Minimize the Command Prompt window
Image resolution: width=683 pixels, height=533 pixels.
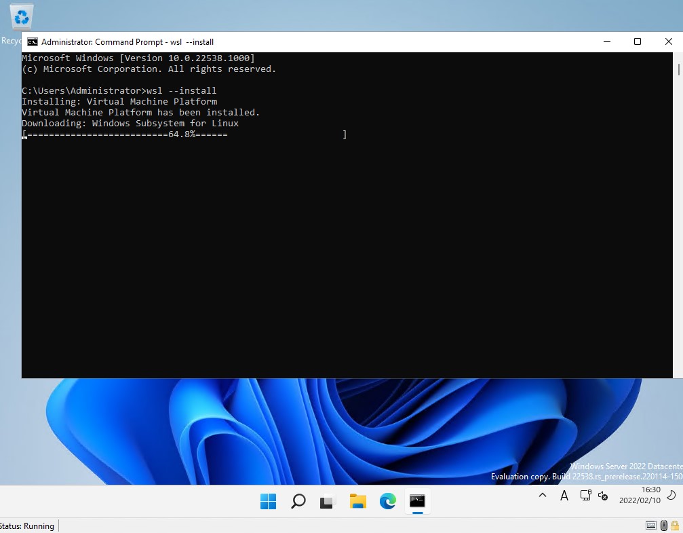(607, 42)
